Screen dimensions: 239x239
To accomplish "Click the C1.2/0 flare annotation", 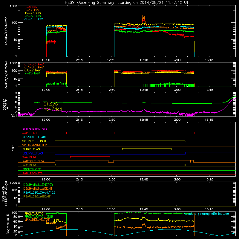I will pyautogui.click(x=51, y=104).
